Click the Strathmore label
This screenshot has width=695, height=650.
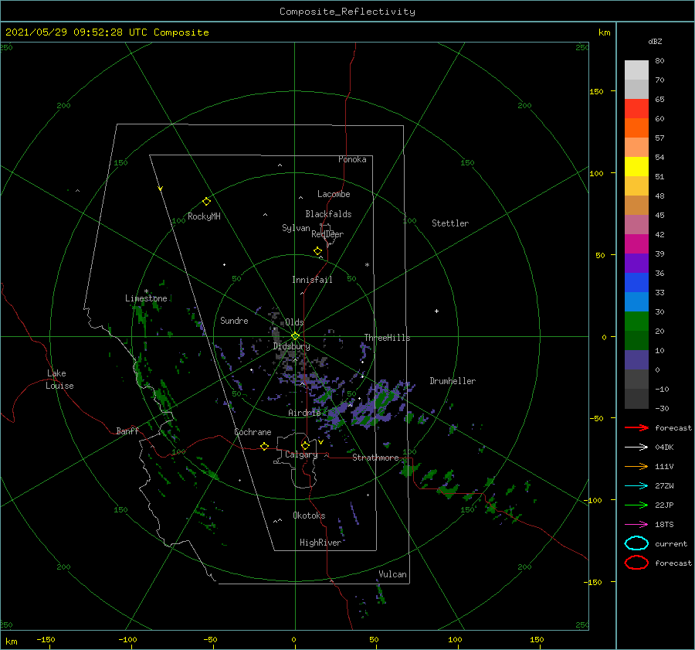pos(375,458)
